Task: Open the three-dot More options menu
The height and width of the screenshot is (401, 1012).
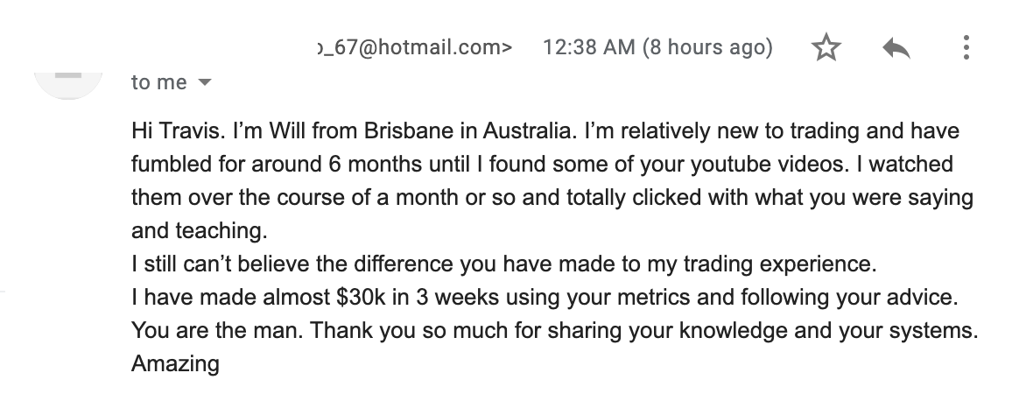Action: tap(966, 48)
